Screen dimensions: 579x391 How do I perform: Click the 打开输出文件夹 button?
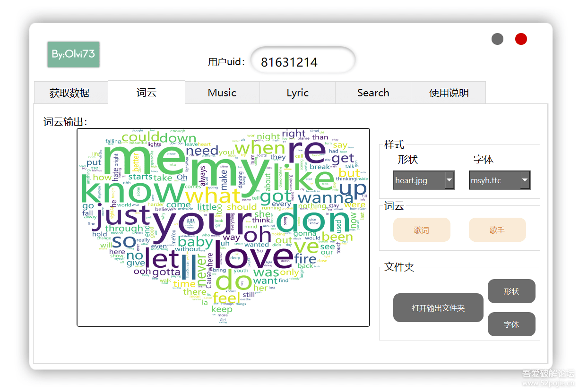(438, 307)
